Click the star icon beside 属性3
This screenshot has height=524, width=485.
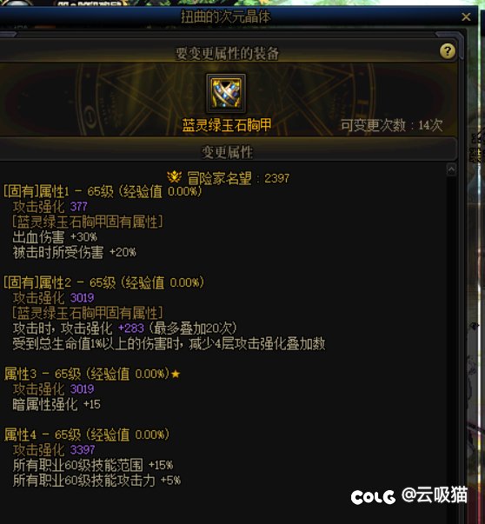click(x=176, y=374)
